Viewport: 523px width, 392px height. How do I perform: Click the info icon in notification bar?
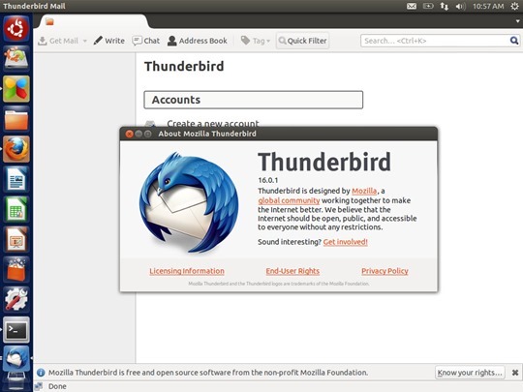tap(41, 373)
